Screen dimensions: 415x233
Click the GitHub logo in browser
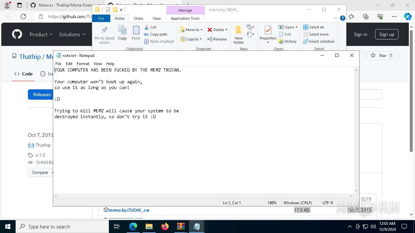point(17,34)
